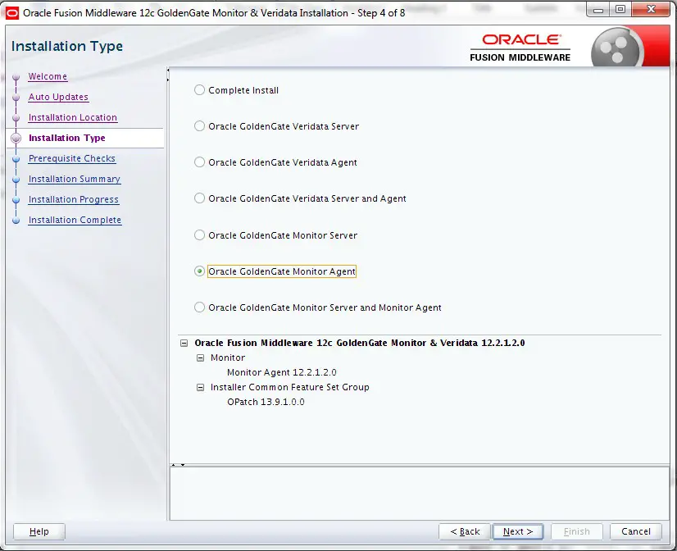Minimize the installer window

598,10
